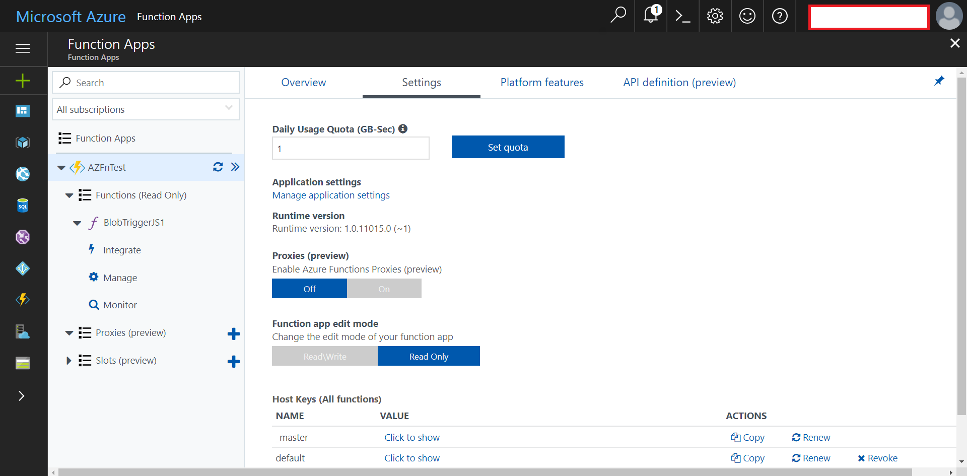Copy the _master host key
The width and height of the screenshot is (967, 476).
(x=748, y=437)
